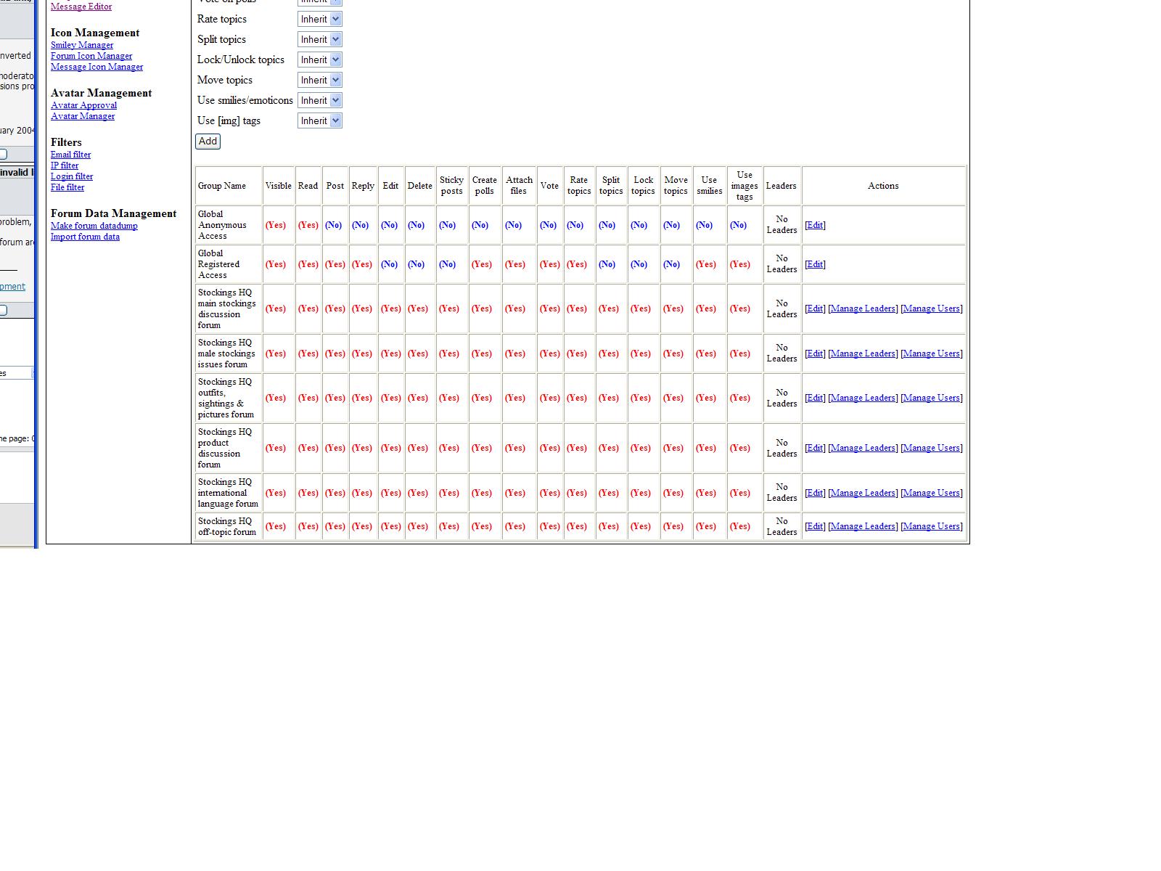Screen dimensions: 1161x871
Task: Click the Attach files column header
Action: coord(519,186)
